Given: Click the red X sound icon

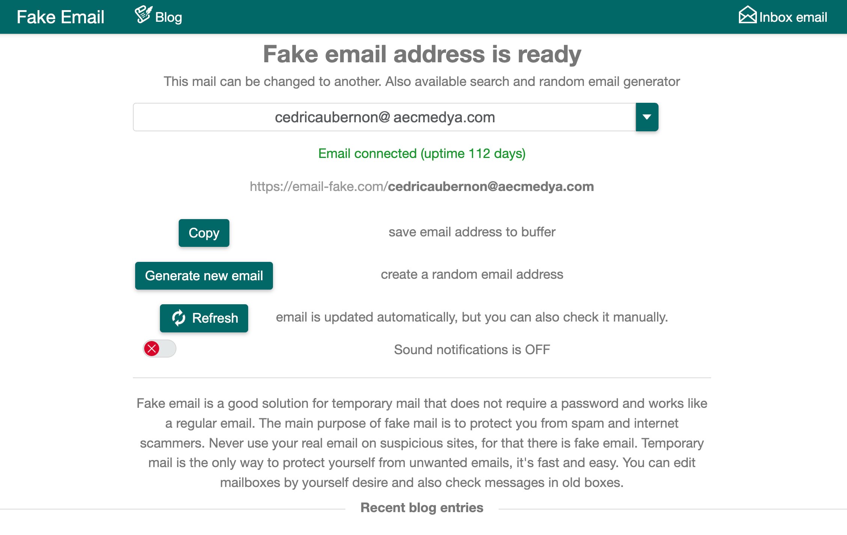Looking at the screenshot, I should [152, 349].
